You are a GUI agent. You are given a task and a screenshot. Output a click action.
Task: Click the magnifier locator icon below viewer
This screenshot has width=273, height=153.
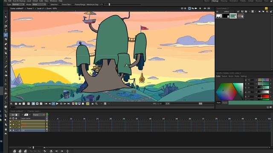point(96,104)
